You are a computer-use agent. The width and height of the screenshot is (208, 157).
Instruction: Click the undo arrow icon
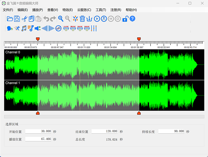click(x=46, y=19)
